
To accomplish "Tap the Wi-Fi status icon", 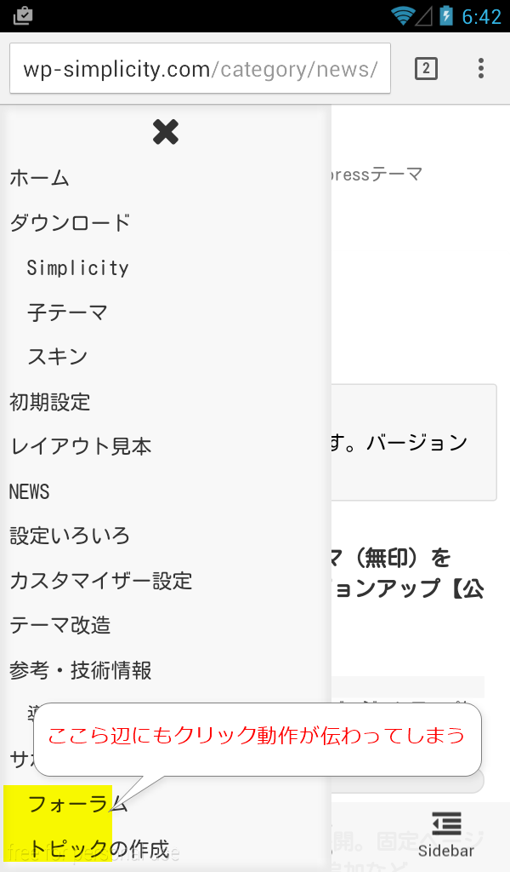I will 403,15.
